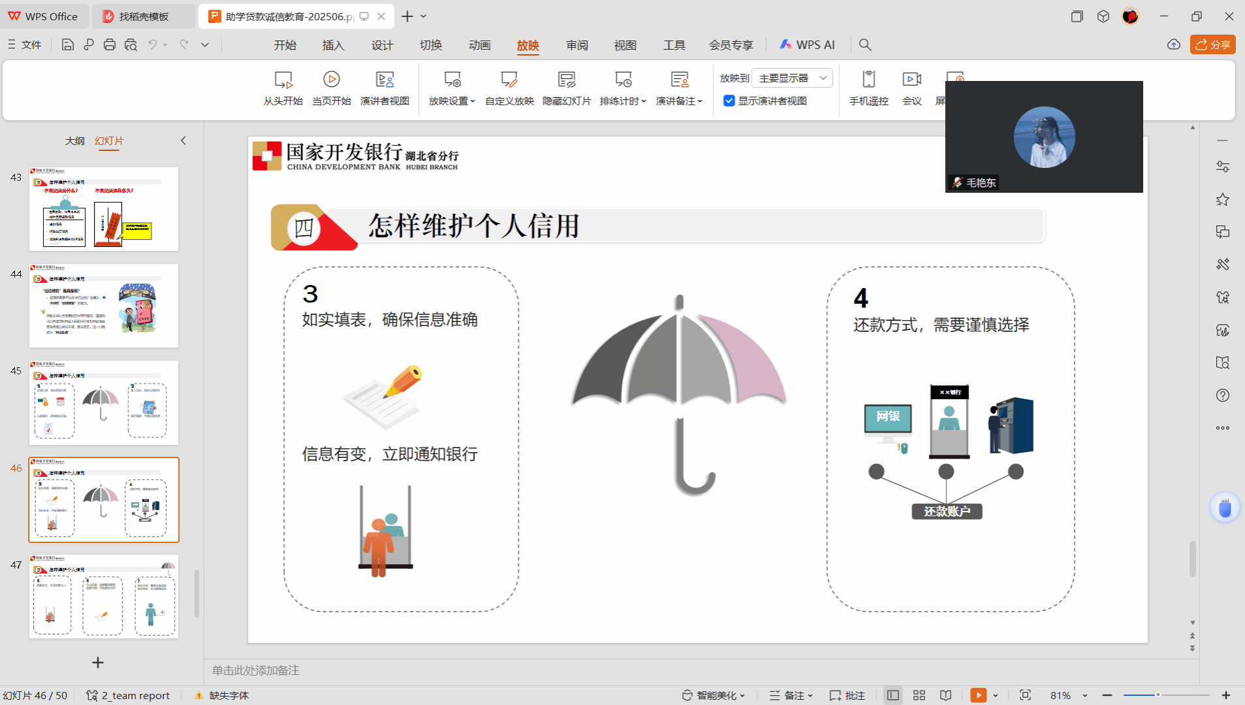This screenshot has height=705, width=1245.
Task: Expand the 放映设置 dropdown
Action: pyautogui.click(x=452, y=101)
